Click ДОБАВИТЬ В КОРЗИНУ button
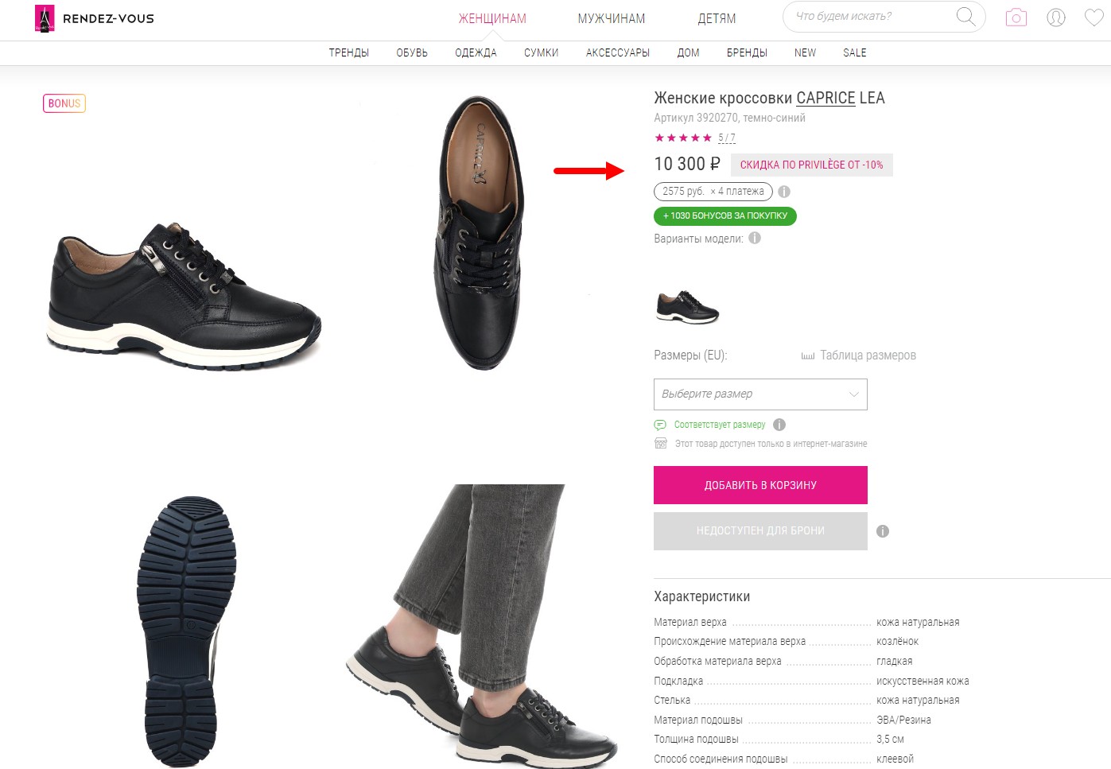Screen dimensions: 1111x769 coord(760,485)
